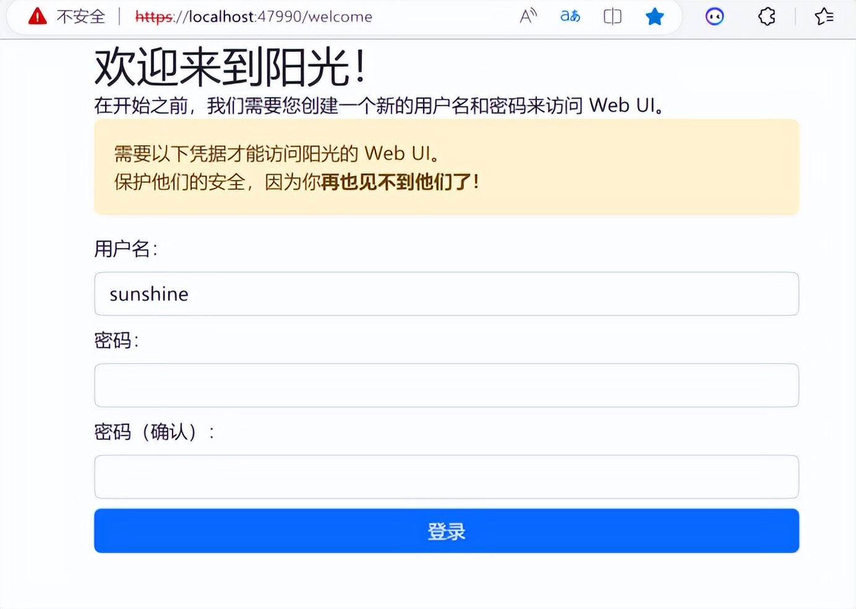Click the red not-secure warning triangle
Viewport: 856px width, 609px height.
pos(37,17)
